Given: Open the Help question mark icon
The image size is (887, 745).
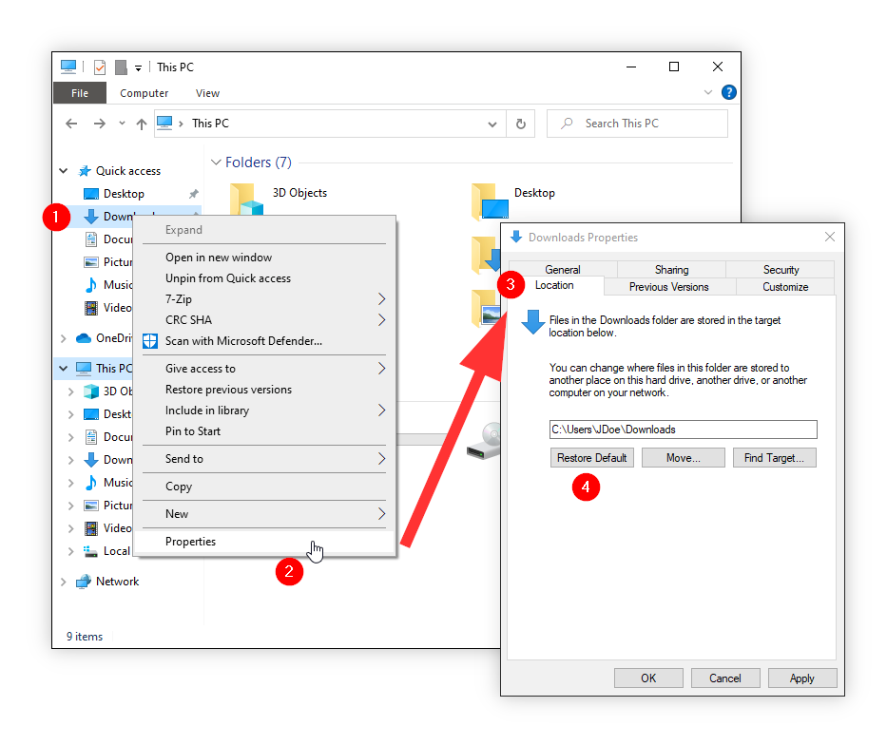Looking at the screenshot, I should [x=729, y=92].
